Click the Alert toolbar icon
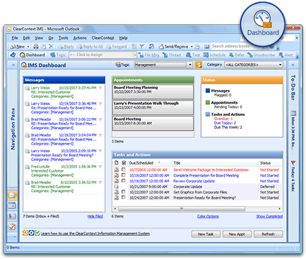 [x=285, y=55]
